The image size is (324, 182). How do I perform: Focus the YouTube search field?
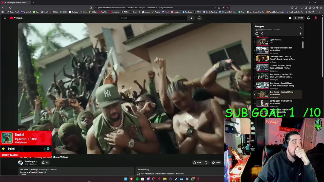[153, 18]
